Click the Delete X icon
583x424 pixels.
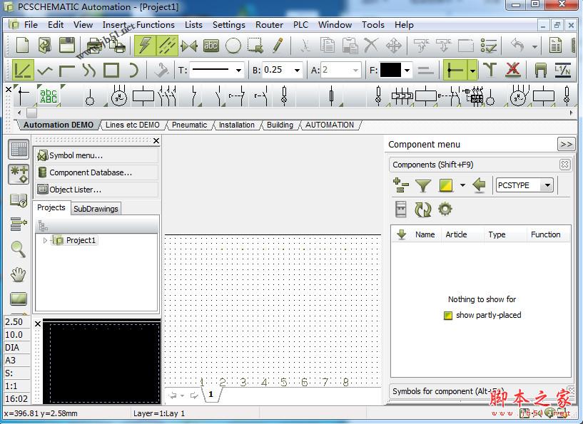click(371, 46)
